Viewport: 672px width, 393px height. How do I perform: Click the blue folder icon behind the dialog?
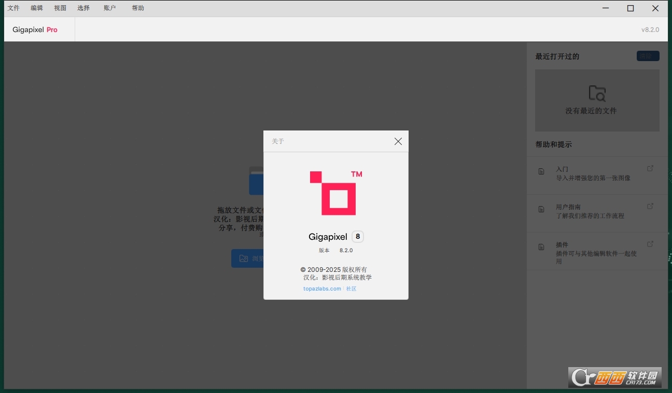[256, 181]
